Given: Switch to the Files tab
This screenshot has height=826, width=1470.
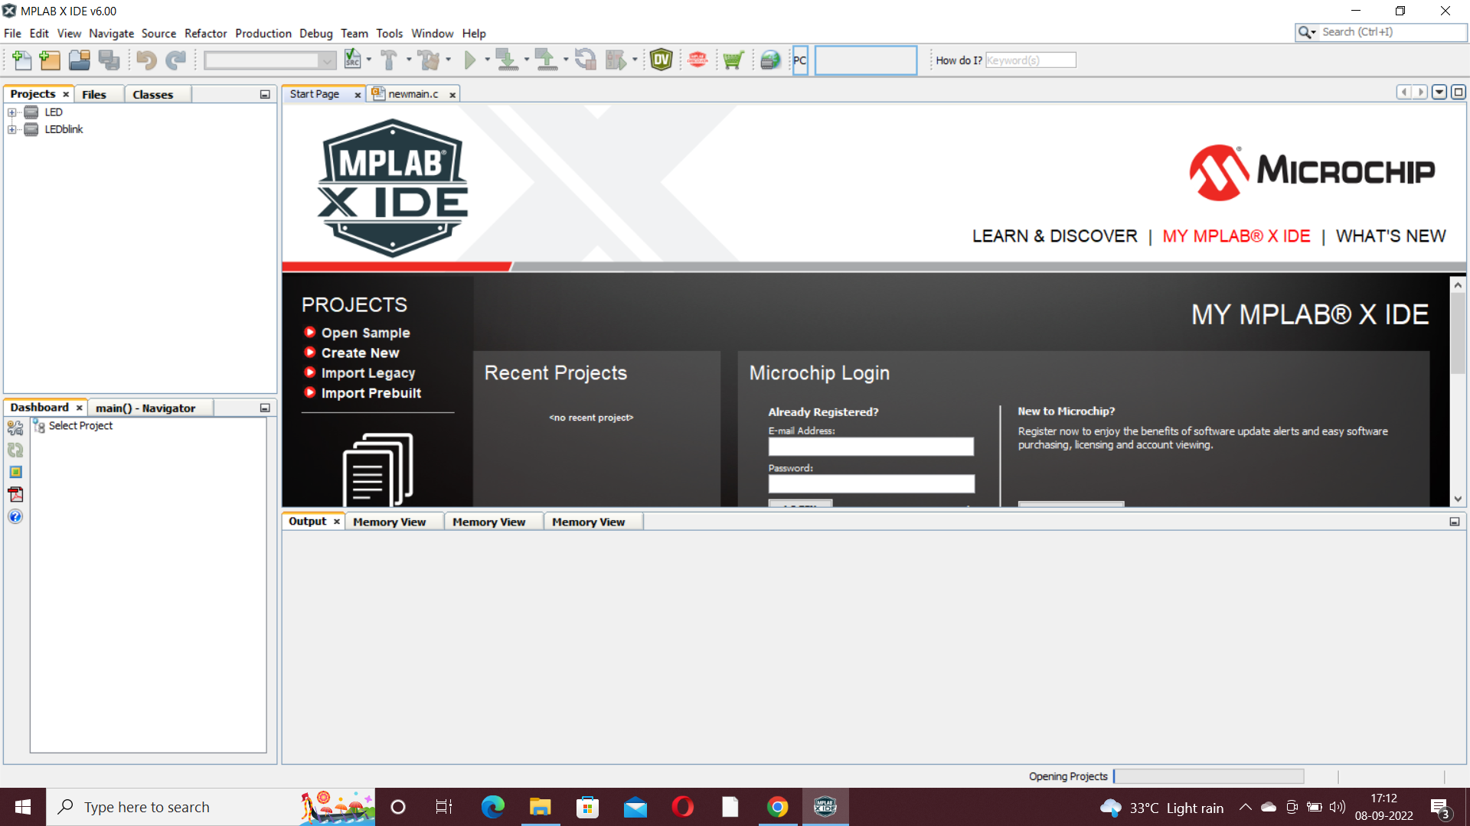Looking at the screenshot, I should [94, 94].
